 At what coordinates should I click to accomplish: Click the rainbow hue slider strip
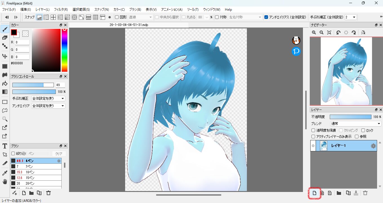point(65,51)
